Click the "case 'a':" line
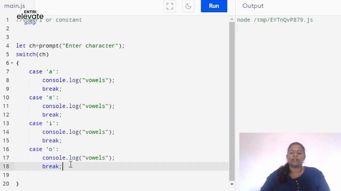Viewport: 341px width, 191px height. click(x=44, y=72)
